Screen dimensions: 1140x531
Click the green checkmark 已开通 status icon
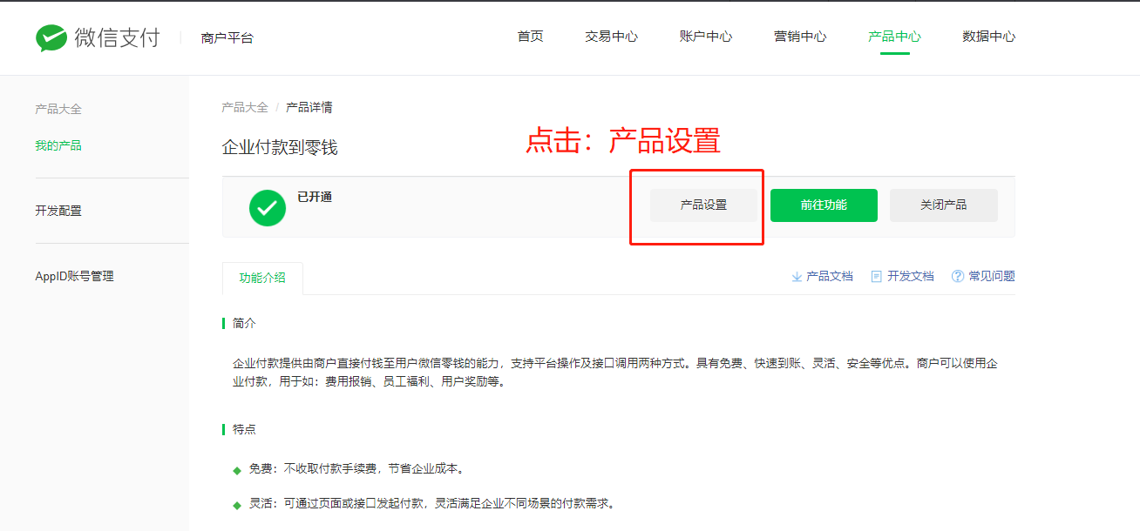pyautogui.click(x=268, y=208)
